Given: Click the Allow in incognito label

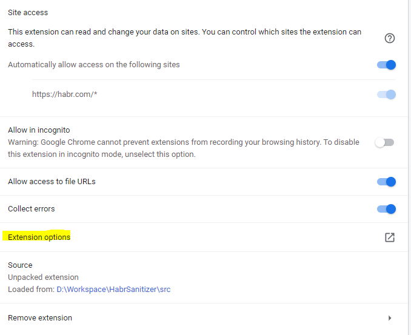Looking at the screenshot, I should coord(39,130).
